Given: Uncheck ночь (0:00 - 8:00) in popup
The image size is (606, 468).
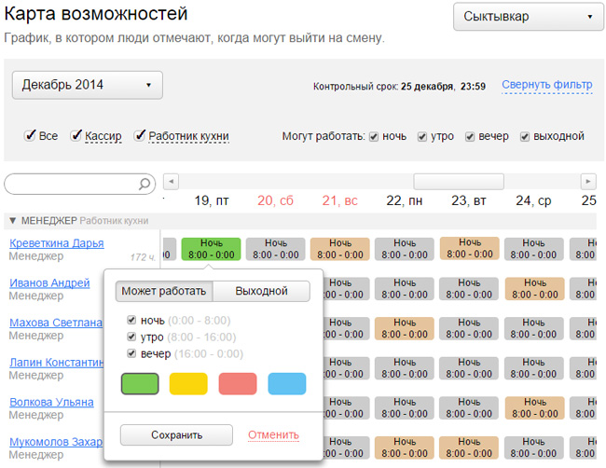Looking at the screenshot, I should point(131,320).
